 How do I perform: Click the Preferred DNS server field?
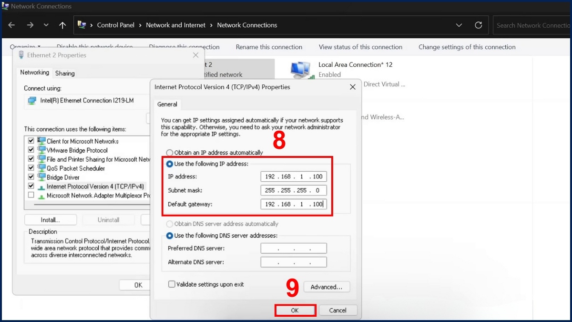(x=294, y=249)
